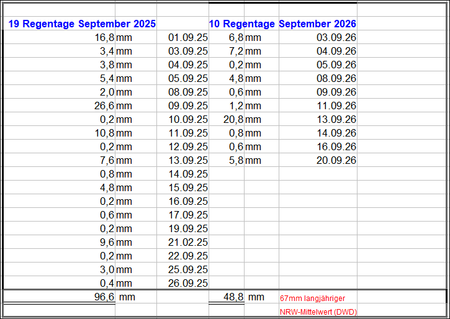Click the date cell 16.09.26
450x319 pixels.
coord(336,146)
